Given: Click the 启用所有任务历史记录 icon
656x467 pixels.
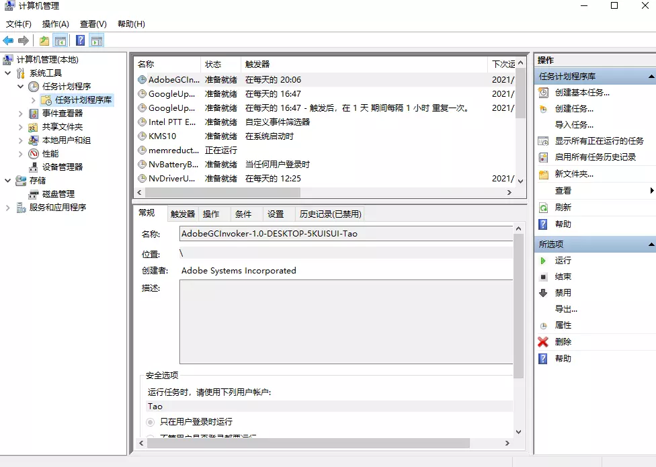Looking at the screenshot, I should pyautogui.click(x=543, y=157).
